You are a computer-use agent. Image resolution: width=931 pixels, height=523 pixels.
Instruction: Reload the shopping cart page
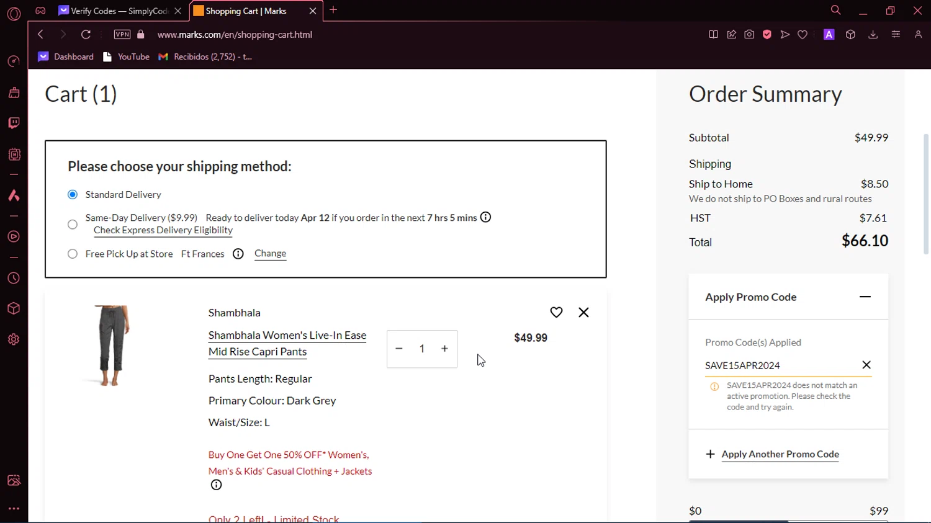(x=86, y=35)
